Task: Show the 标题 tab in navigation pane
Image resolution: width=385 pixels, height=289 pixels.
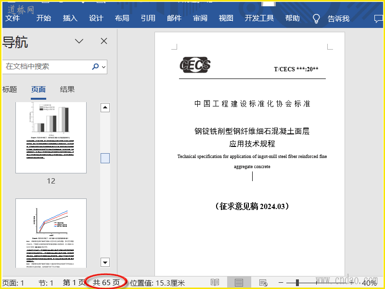Action: pyautogui.click(x=10, y=89)
